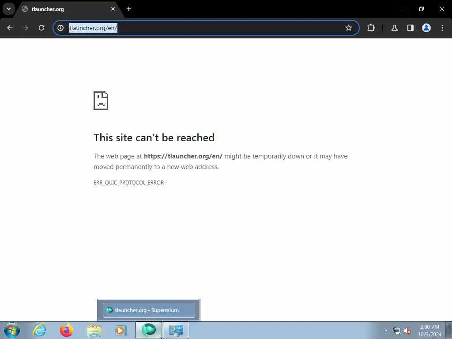Viewport: 452px width, 339px height.
Task: Show hidden system tray icons
Action: point(386,331)
